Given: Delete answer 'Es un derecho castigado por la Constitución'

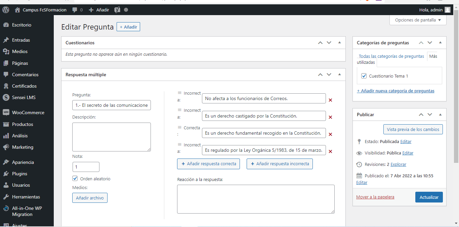Looking at the screenshot, I should 330,117.
